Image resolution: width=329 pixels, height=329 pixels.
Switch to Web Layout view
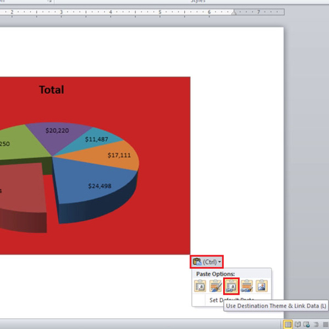pos(307,324)
